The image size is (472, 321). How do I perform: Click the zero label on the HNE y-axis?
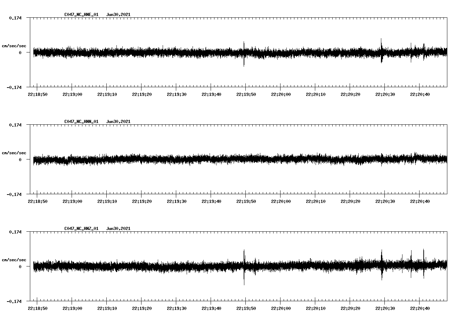coord(20,52)
